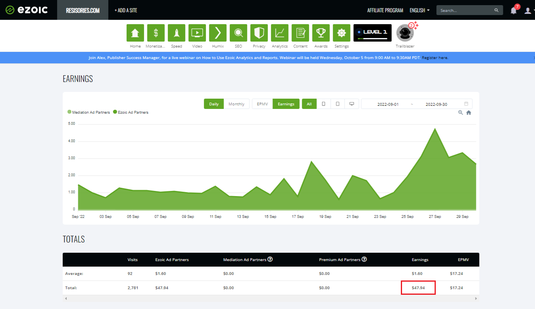Open the Speed rocket icon

tap(176, 33)
